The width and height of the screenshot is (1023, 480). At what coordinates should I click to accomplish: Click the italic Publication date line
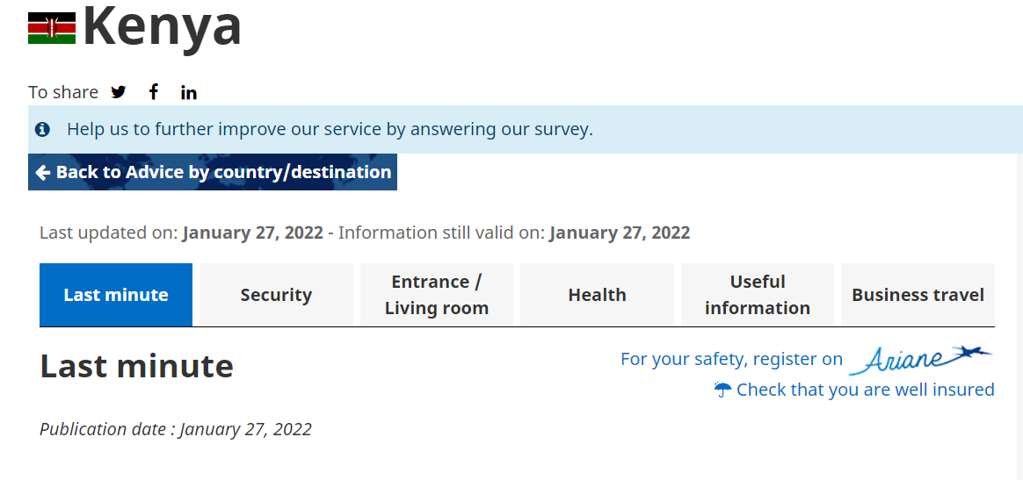(x=176, y=429)
